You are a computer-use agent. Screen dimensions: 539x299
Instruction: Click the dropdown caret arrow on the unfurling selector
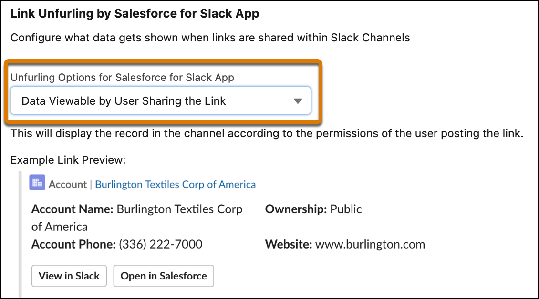[298, 100]
